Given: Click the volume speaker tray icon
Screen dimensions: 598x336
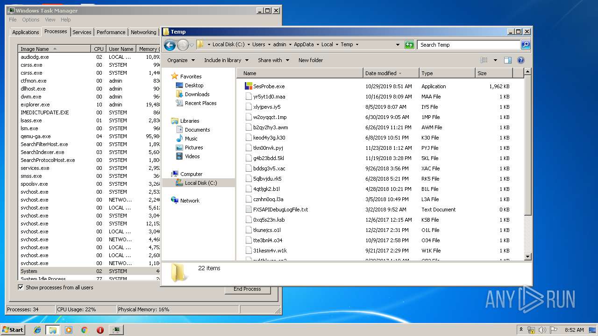Looking at the screenshot, I should tap(542, 330).
